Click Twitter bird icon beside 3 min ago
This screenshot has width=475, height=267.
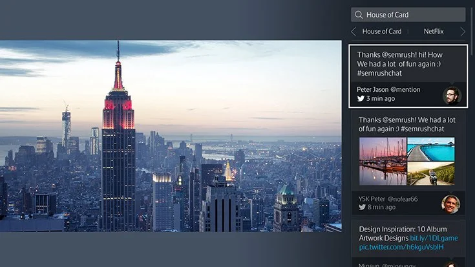coord(361,98)
